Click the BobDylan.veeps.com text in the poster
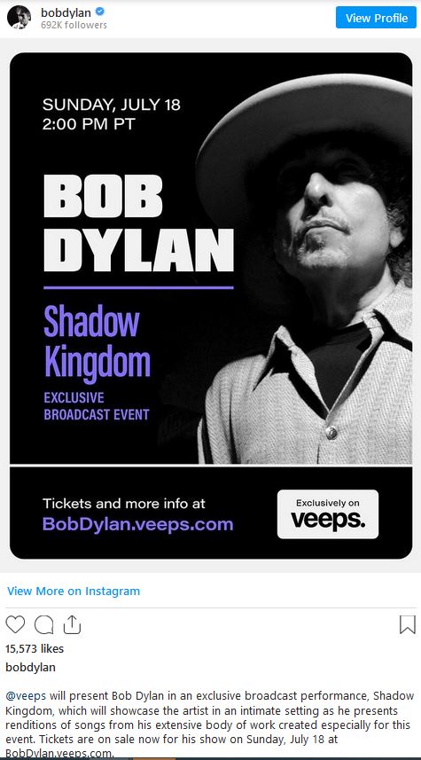Viewport: 421px width, 760px height. [138, 524]
